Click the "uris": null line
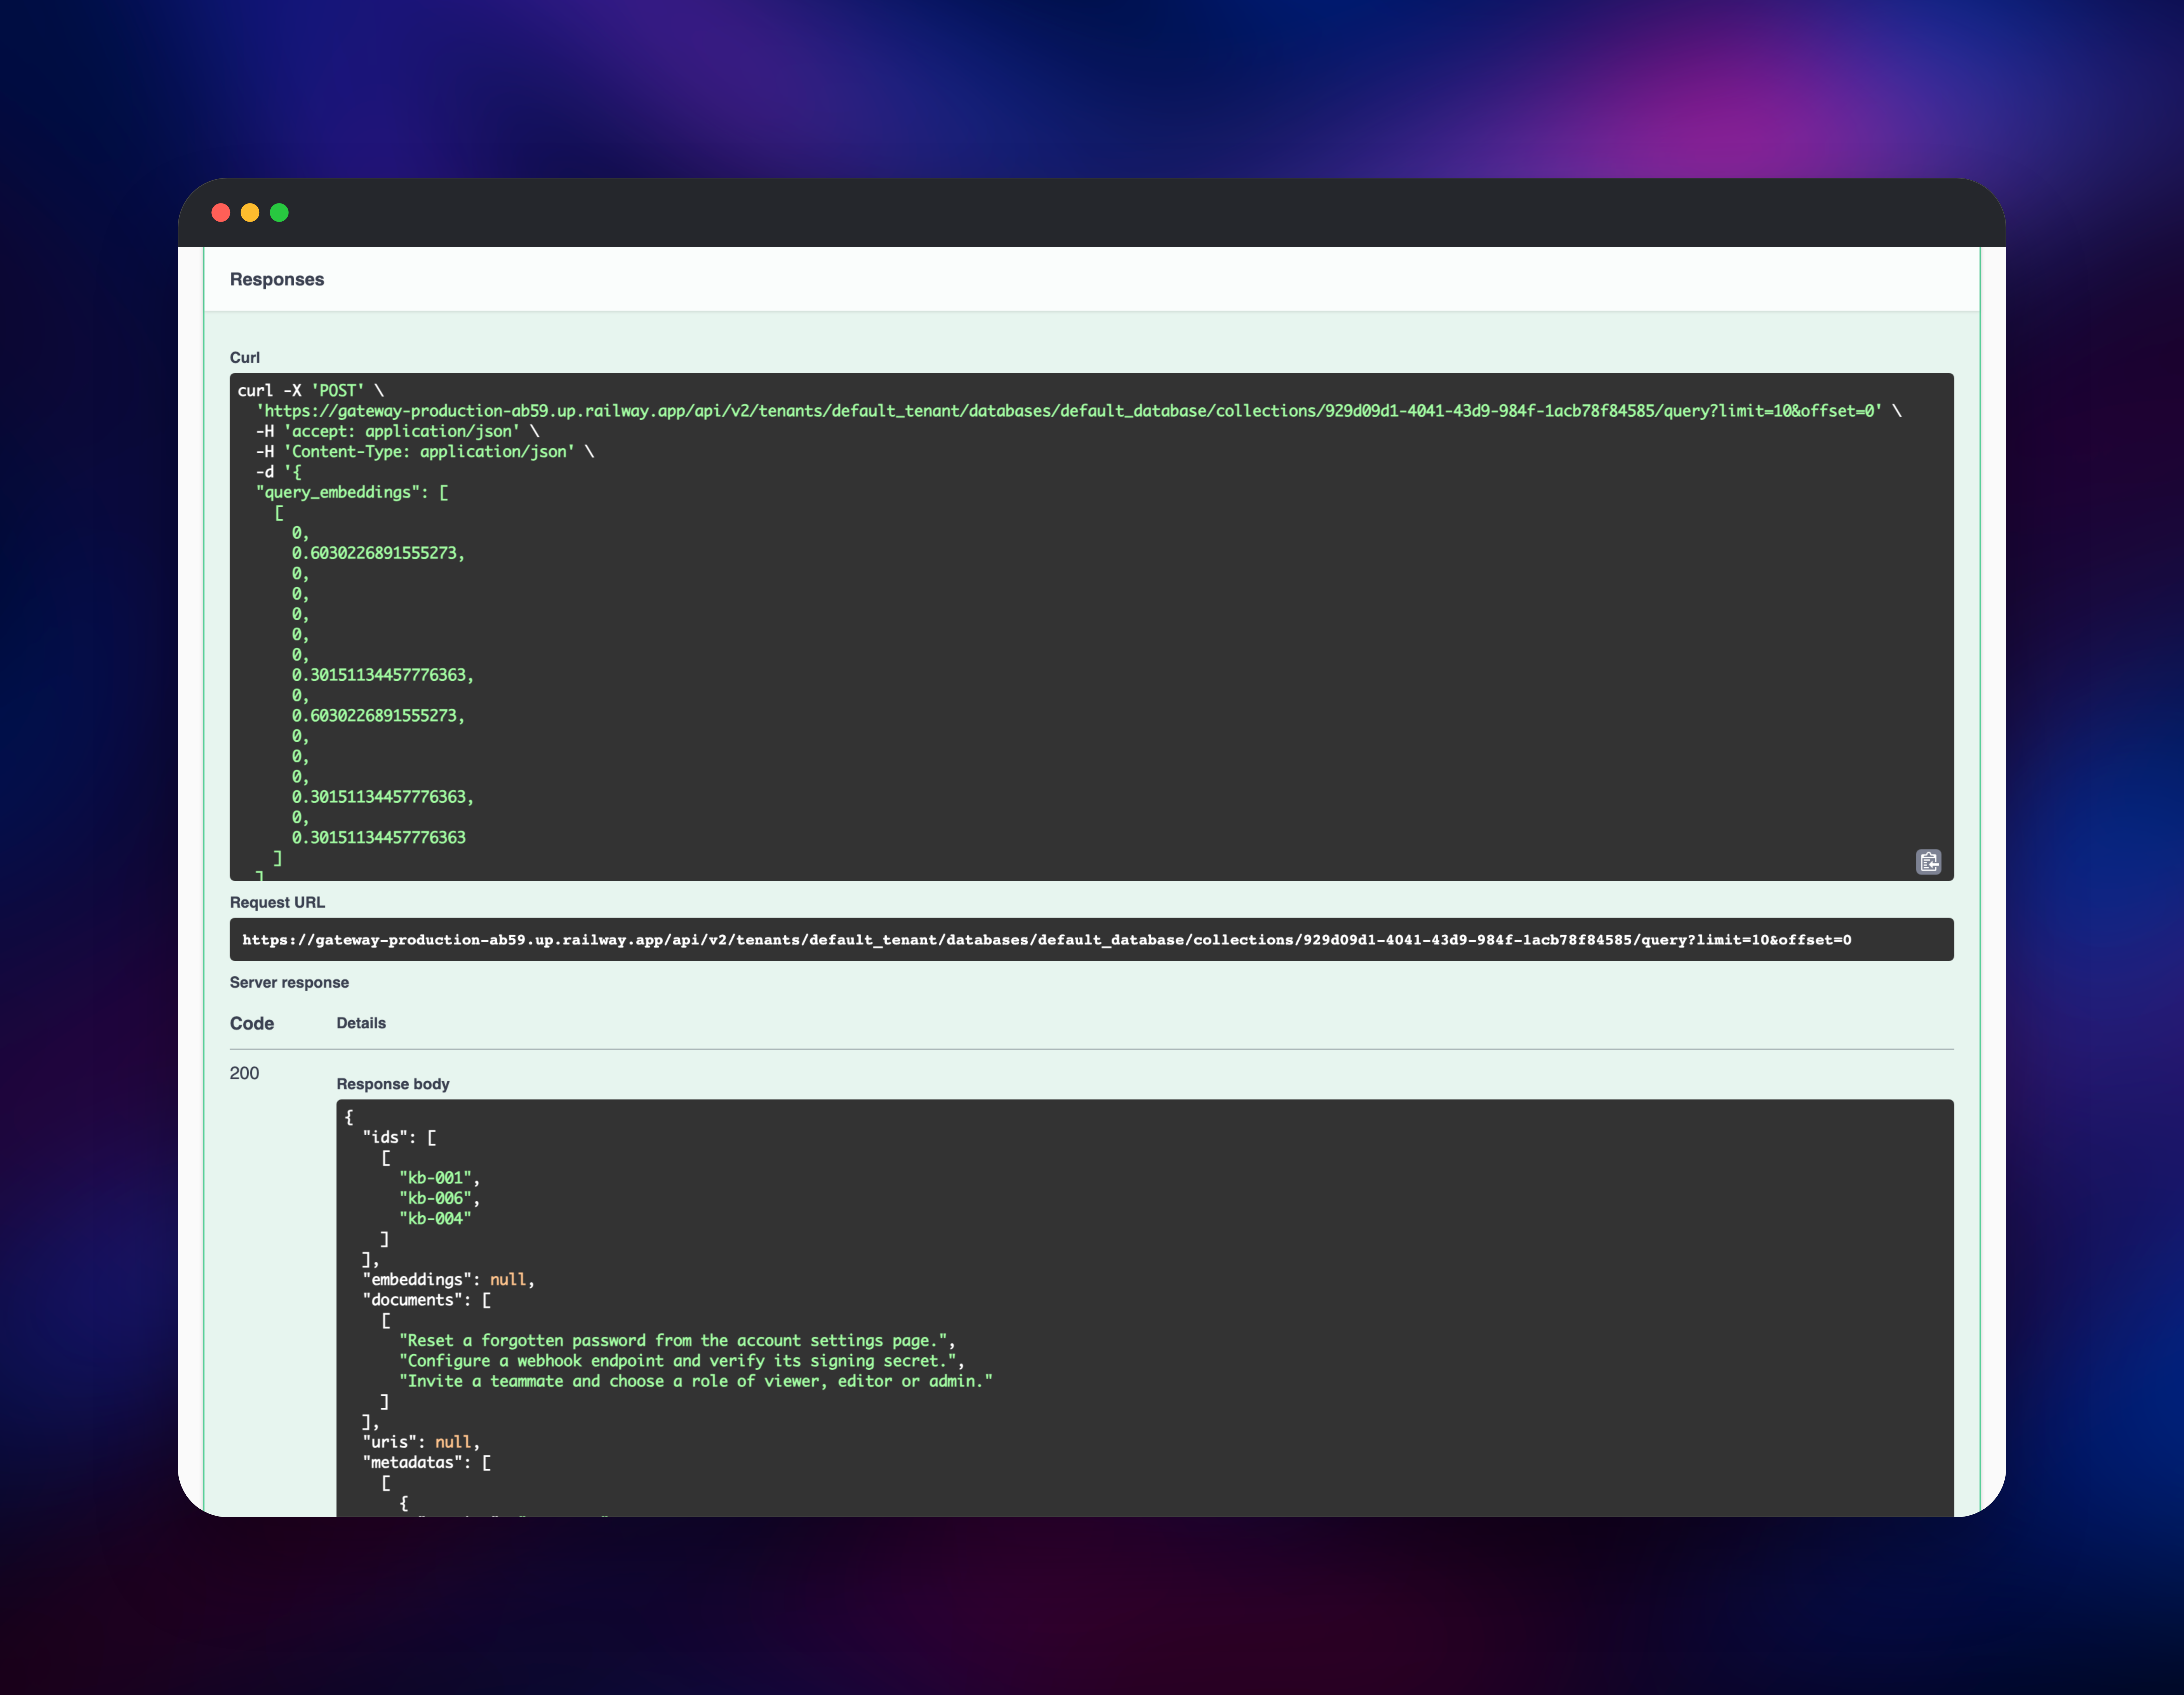The height and width of the screenshot is (1695, 2184). tap(421, 1443)
